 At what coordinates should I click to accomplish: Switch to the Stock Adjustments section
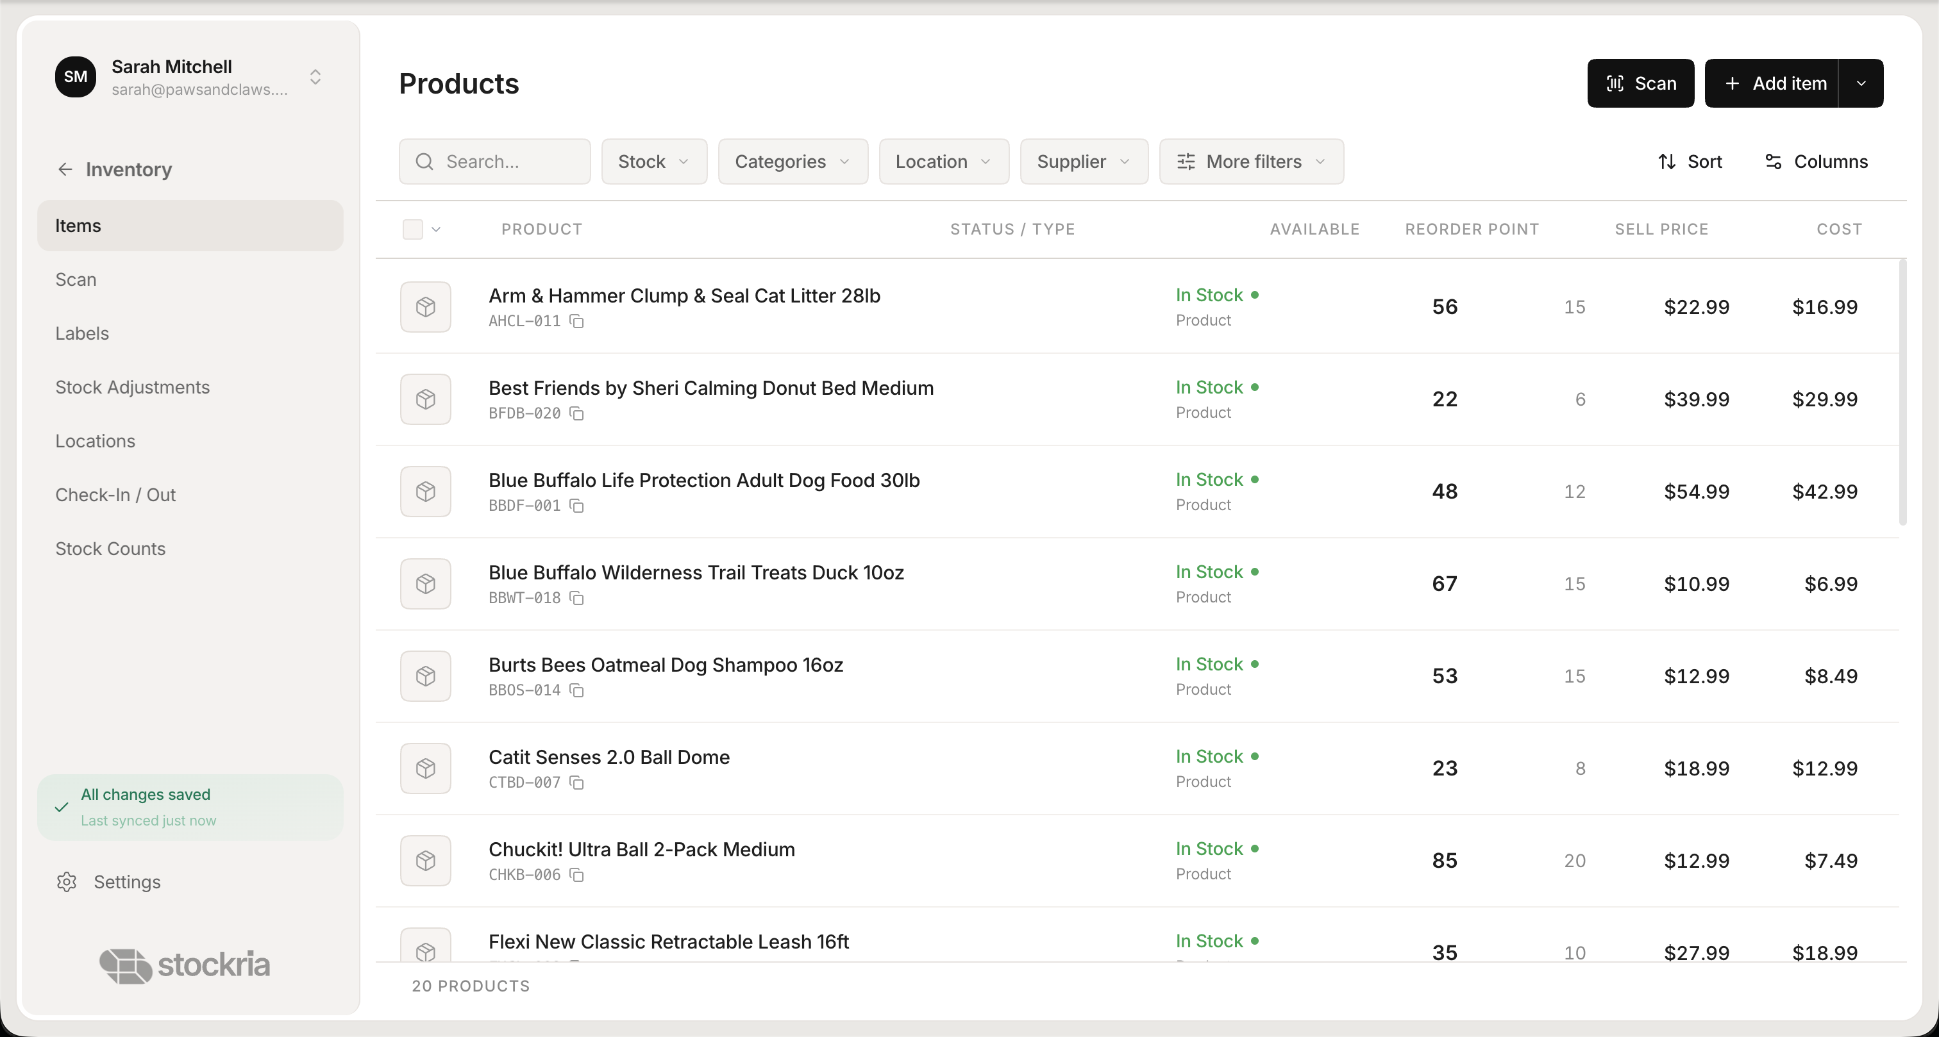133,387
